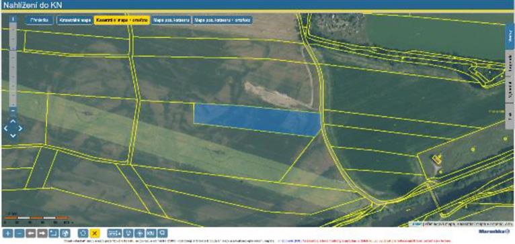The height and width of the screenshot is (244, 515).
Task: Select Mapa poz. katastru + ortofoto layer
Action: tap(223, 20)
